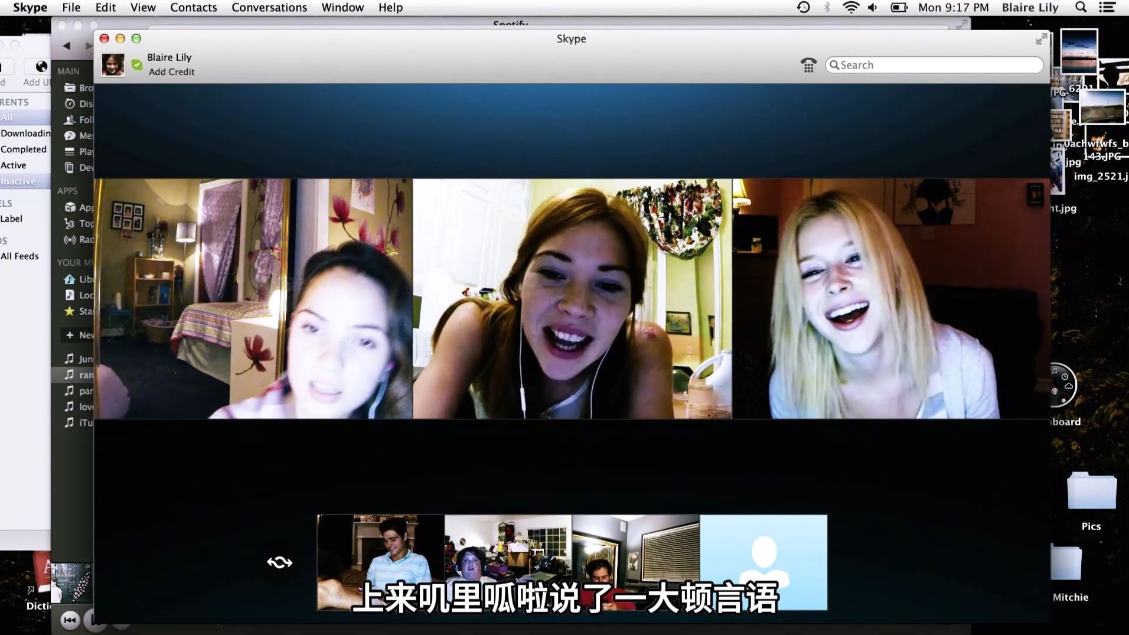This screenshot has height=635, width=1129.
Task: Select Inactive in the torrent sidebar
Action: click(18, 181)
